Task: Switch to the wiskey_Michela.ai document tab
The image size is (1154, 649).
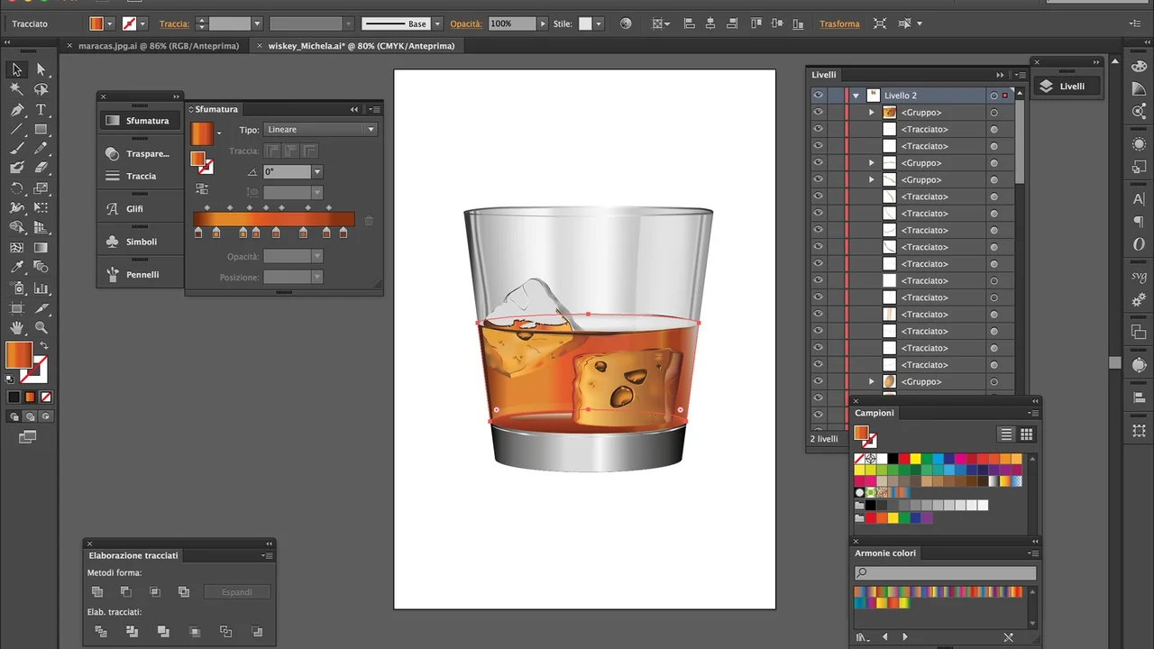Action: 362,45
